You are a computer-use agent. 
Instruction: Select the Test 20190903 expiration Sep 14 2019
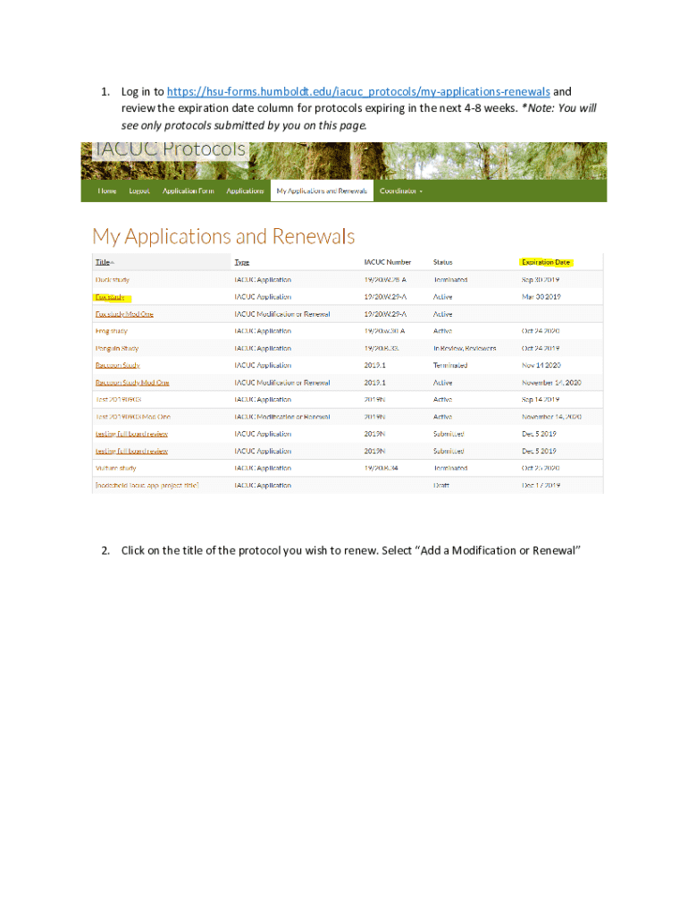point(541,400)
